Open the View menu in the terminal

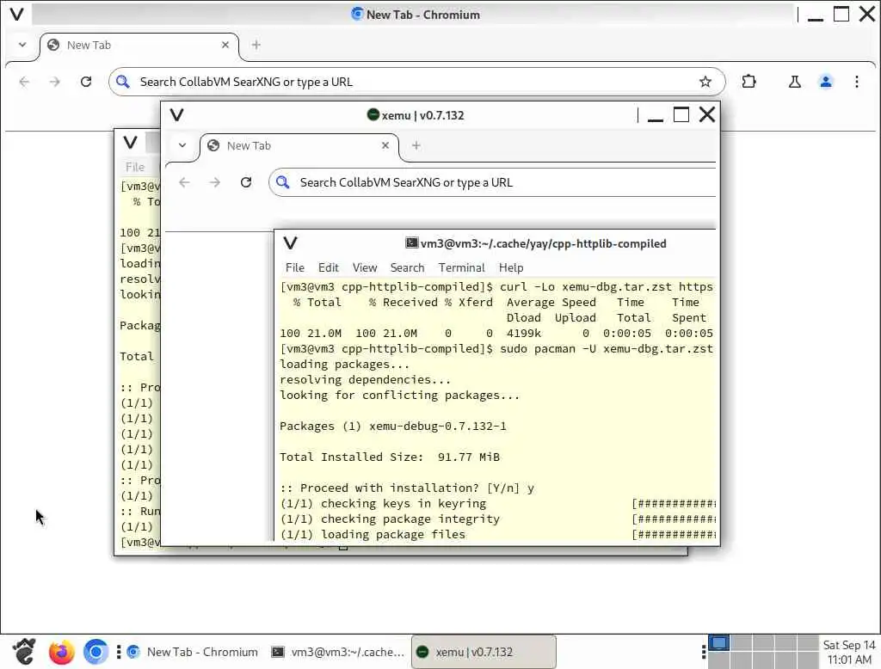(x=365, y=268)
